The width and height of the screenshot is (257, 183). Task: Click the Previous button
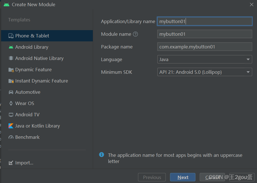pyautogui.click(x=152, y=177)
